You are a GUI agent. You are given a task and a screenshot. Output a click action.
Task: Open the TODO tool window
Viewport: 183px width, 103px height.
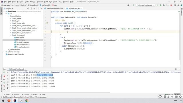click(x=7, y=95)
